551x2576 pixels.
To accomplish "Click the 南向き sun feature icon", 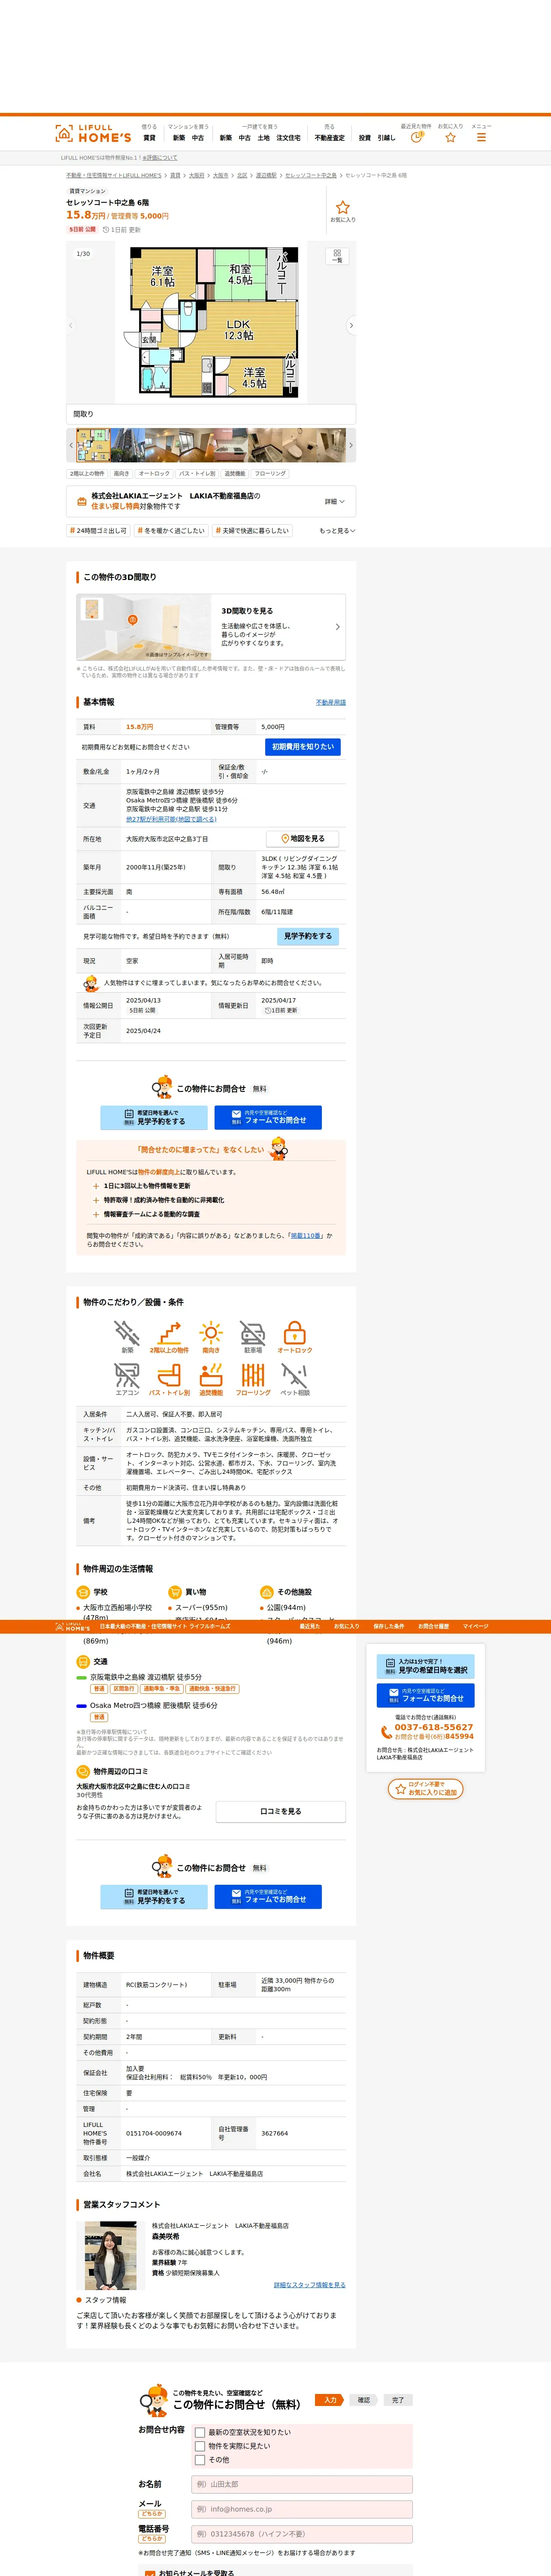I will coord(211,1337).
